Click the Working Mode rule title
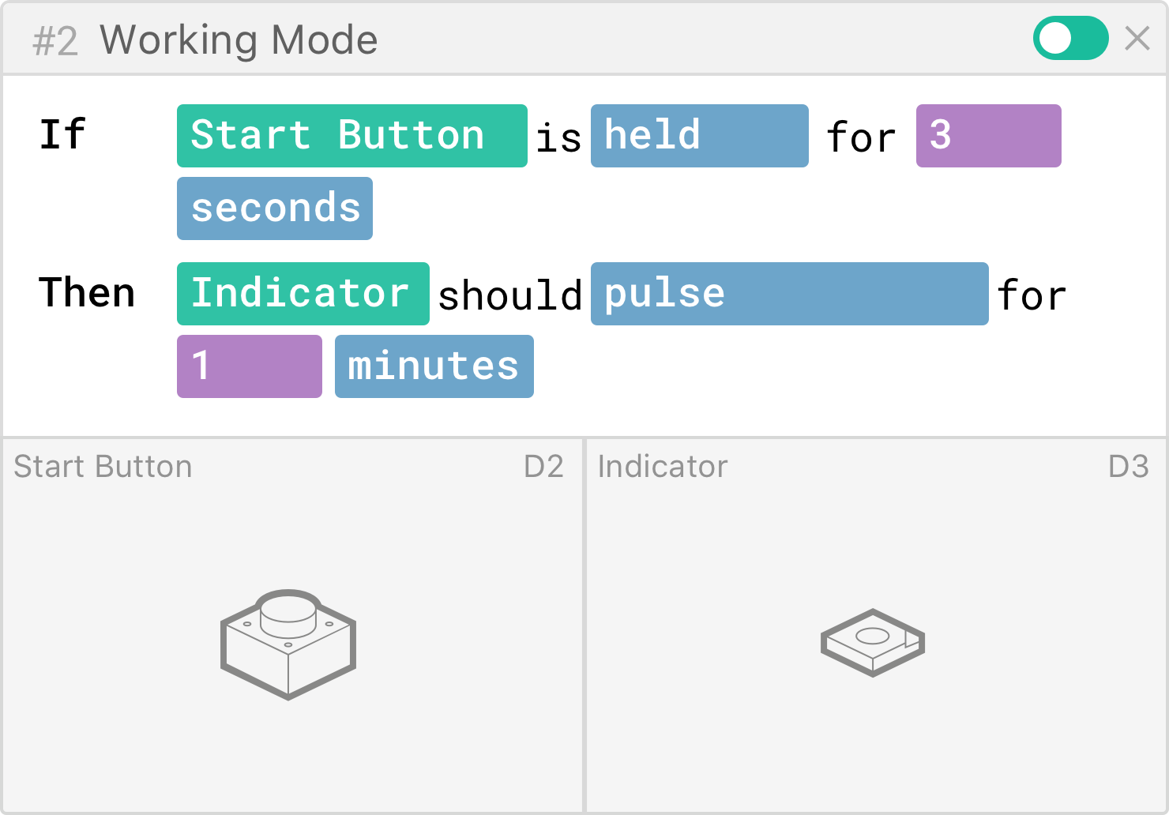This screenshot has height=815, width=1169. (x=239, y=39)
